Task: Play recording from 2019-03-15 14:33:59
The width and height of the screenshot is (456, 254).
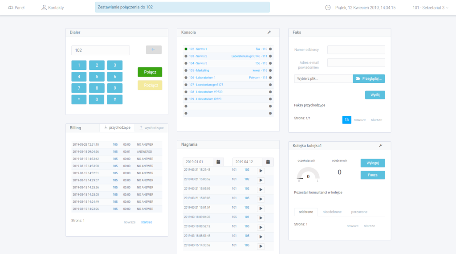Action: 261,246
